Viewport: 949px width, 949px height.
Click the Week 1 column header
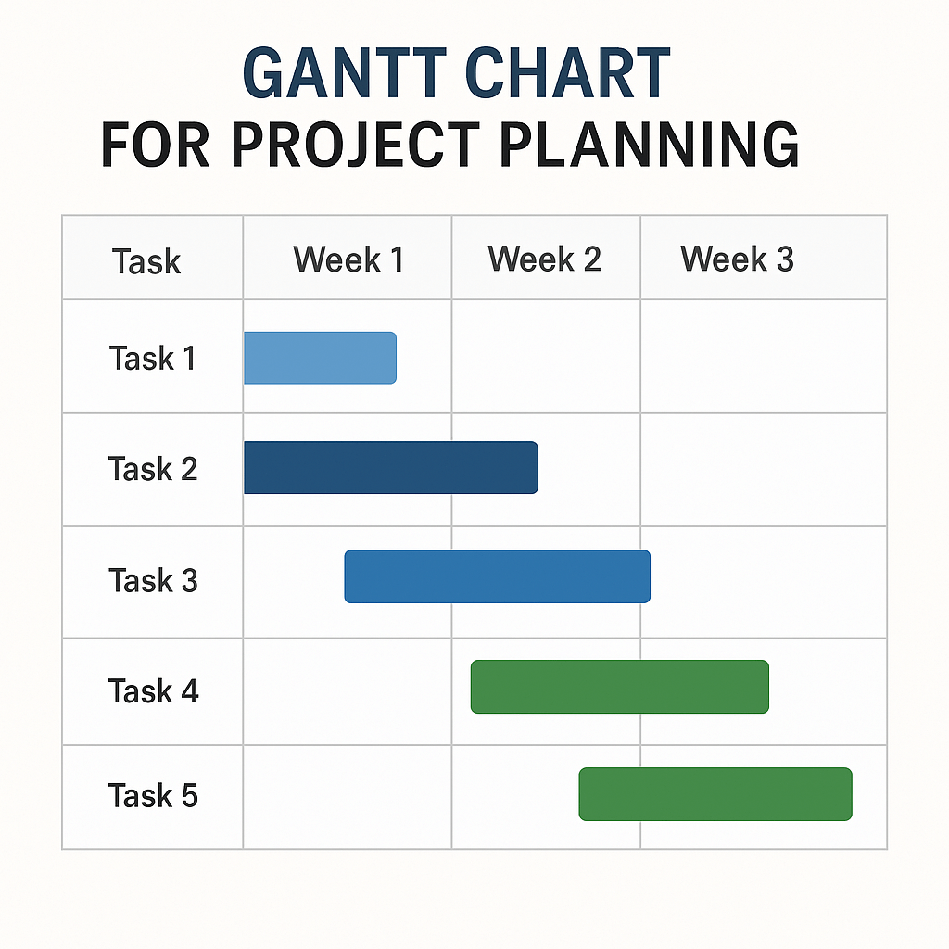[x=348, y=259]
